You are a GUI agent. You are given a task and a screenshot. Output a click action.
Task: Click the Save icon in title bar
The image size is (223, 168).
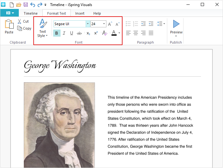(x=25, y=4)
